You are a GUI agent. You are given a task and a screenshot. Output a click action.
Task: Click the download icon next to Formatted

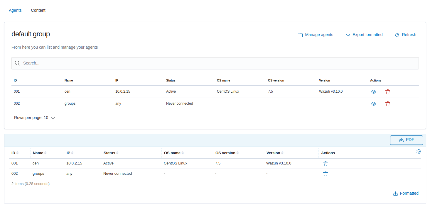(x=395, y=193)
